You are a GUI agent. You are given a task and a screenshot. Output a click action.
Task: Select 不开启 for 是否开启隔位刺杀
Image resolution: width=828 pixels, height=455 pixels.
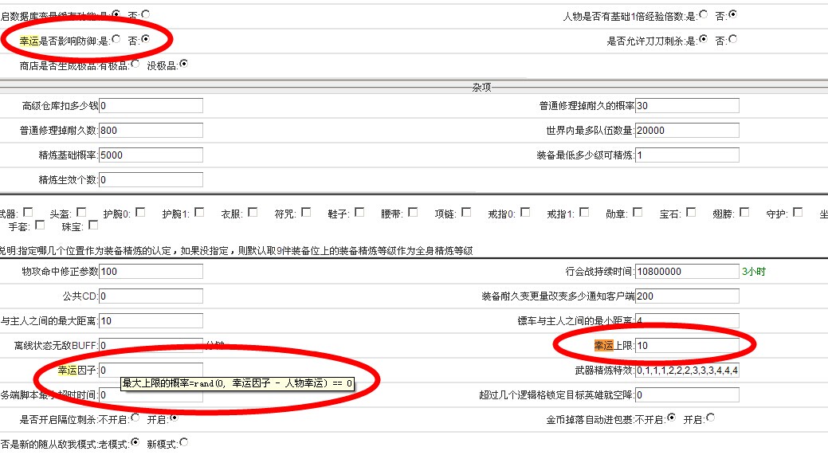135,418
